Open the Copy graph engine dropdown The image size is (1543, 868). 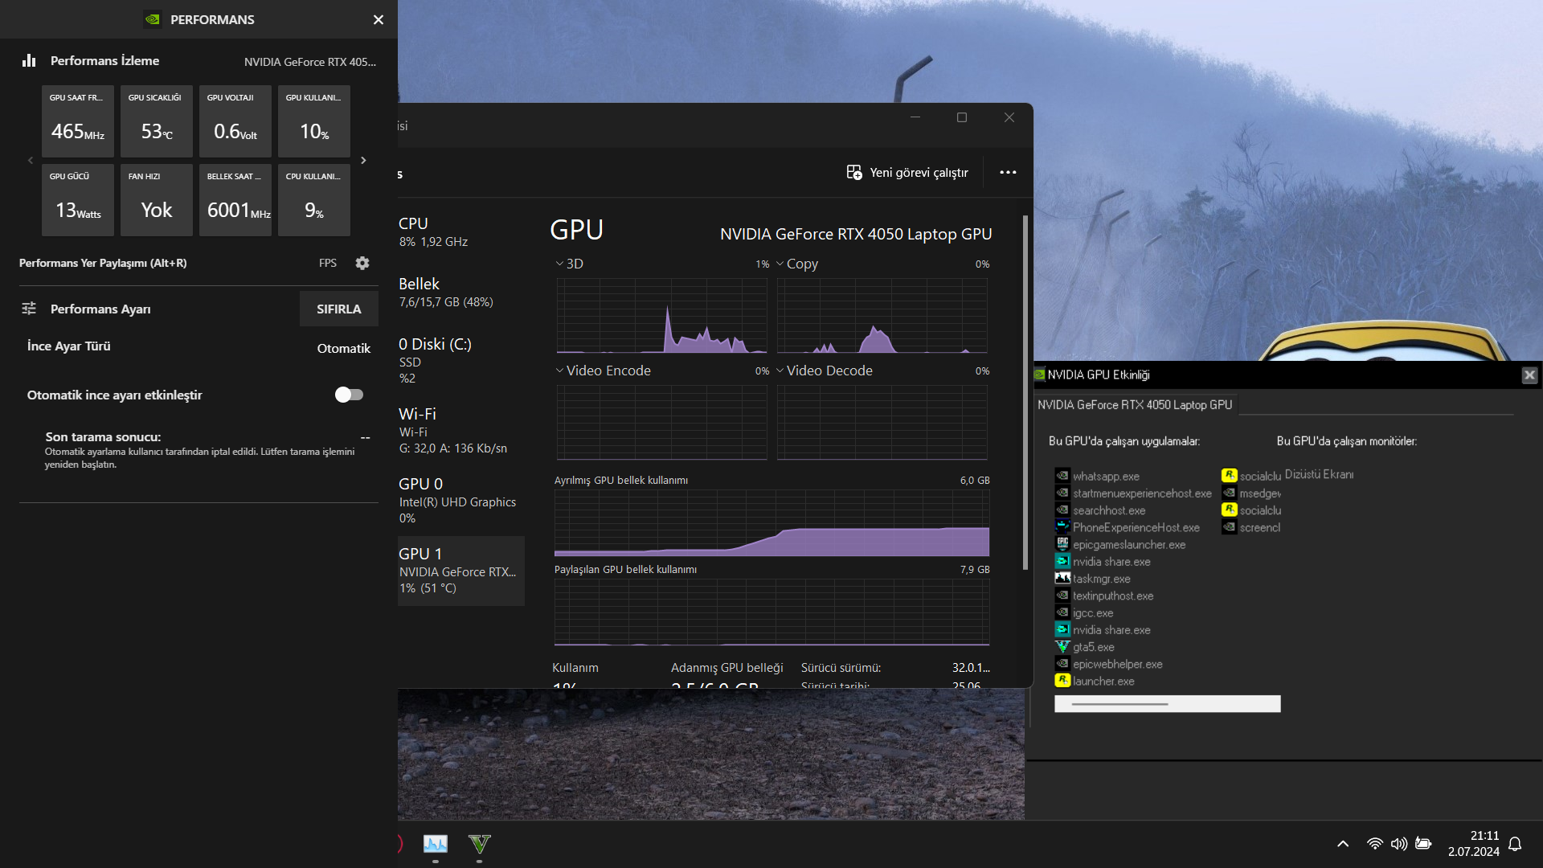point(780,264)
